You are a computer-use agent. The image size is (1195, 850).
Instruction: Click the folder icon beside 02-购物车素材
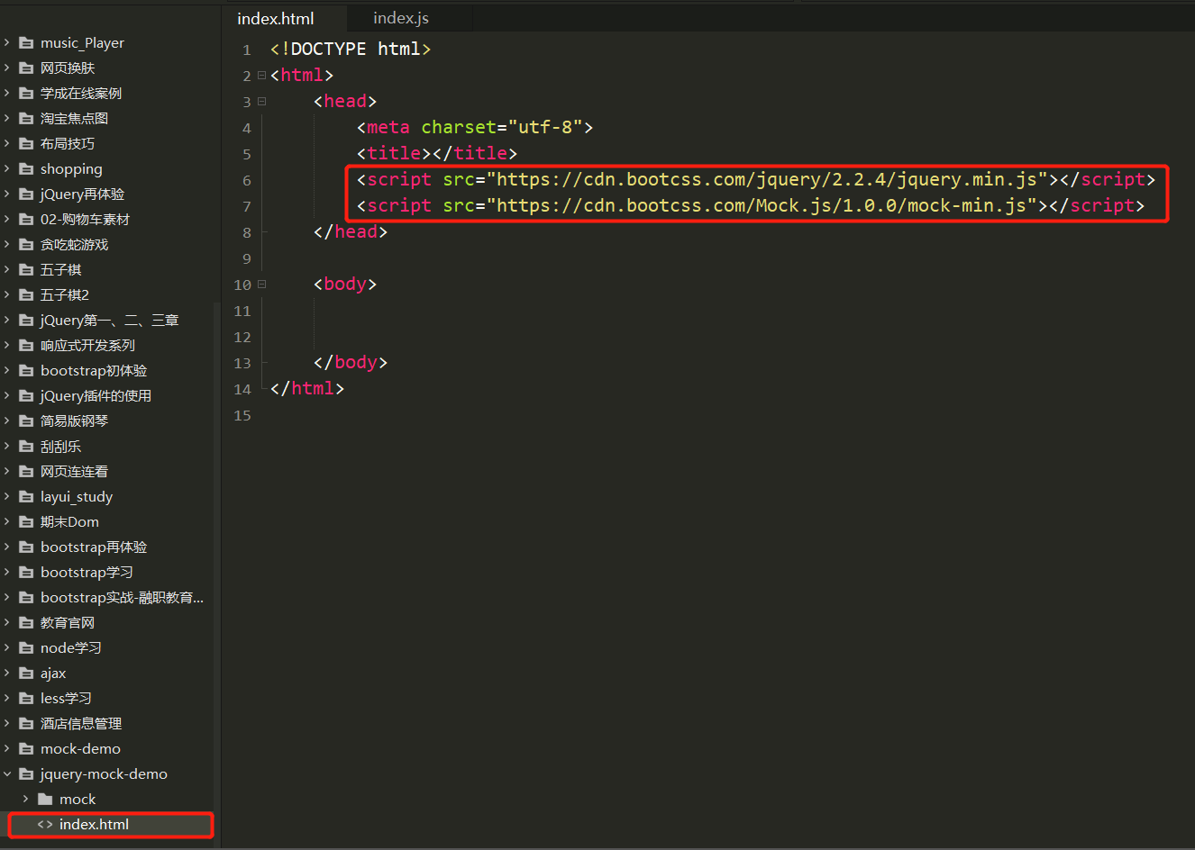(26, 219)
